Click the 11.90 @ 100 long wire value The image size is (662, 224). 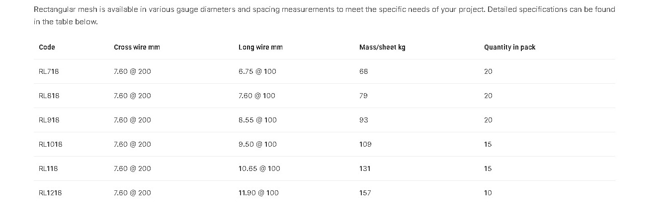258,193
